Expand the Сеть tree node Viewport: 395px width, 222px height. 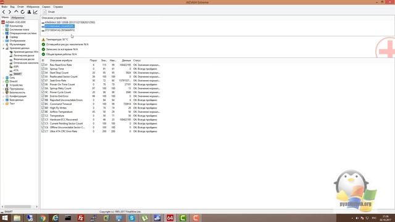(3, 78)
